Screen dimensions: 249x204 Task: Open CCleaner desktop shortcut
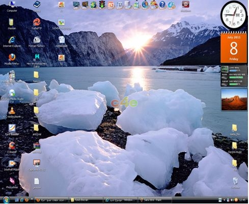click(x=12, y=148)
